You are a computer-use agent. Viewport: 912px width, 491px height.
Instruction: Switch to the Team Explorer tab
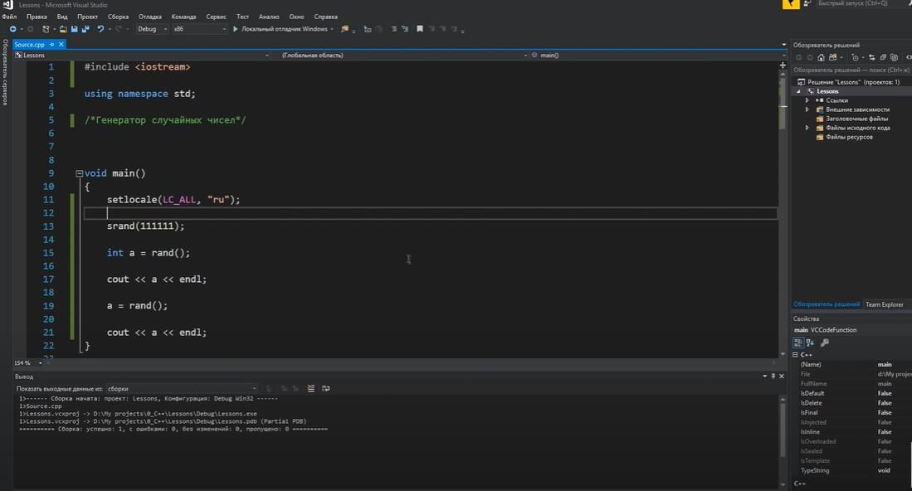point(884,304)
